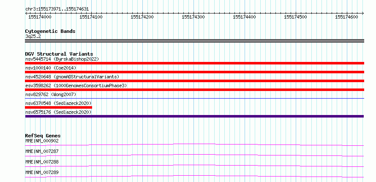Click the thin blue line under nsv829762
Screen dimensions: 376x182
pyautogui.click(x=194, y=98)
